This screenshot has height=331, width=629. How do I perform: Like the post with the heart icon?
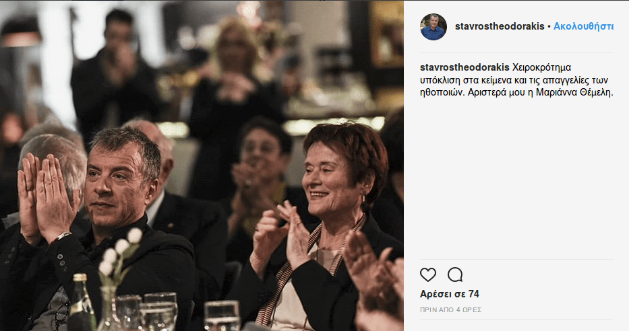tap(428, 274)
